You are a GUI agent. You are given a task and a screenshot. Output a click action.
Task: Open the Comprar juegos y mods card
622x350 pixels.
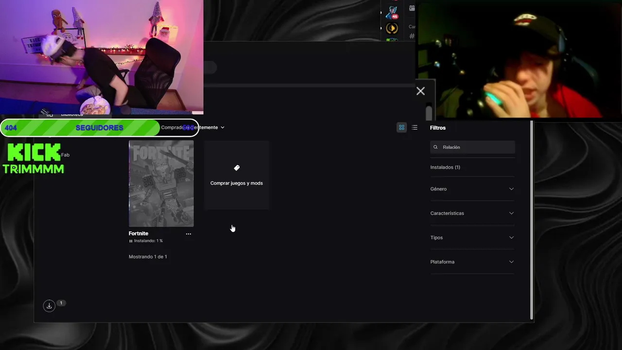tap(237, 175)
